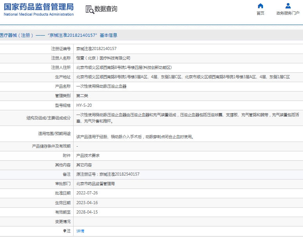The height and width of the screenshot is (237, 303).
Task: Click the 适用范围/预期用途 label
Action: [54, 133]
